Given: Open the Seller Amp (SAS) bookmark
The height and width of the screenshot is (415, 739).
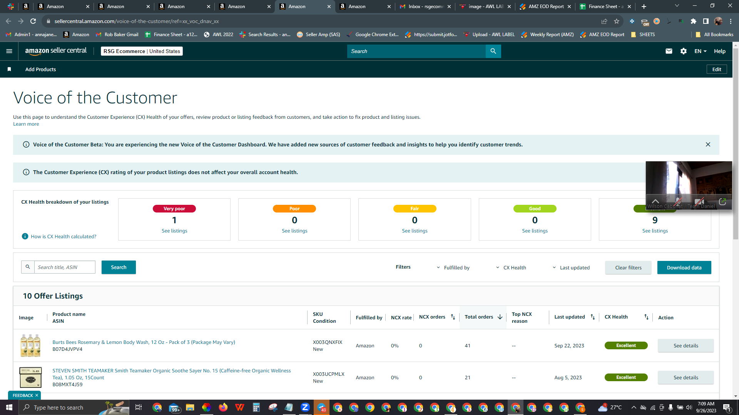Looking at the screenshot, I should pos(318,35).
